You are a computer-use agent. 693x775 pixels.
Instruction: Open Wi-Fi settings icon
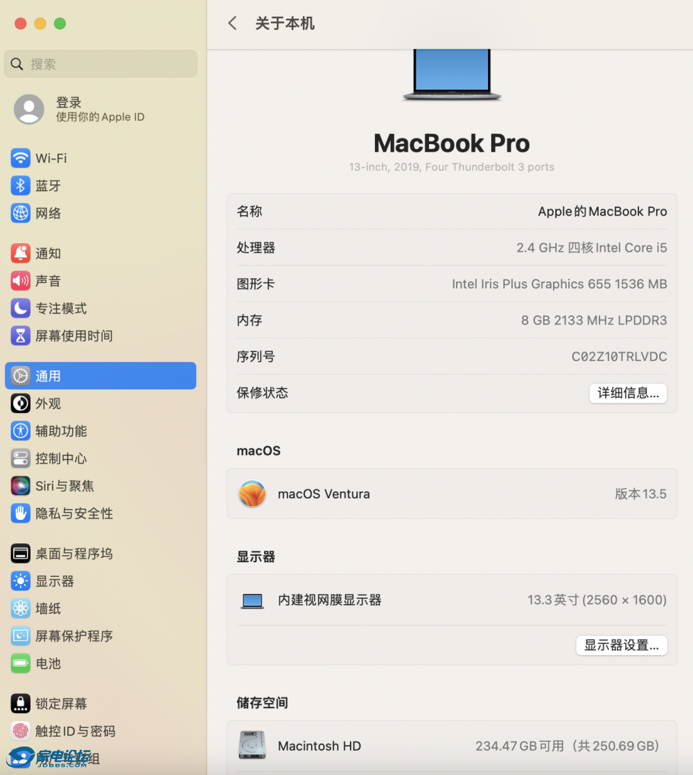[x=20, y=158]
